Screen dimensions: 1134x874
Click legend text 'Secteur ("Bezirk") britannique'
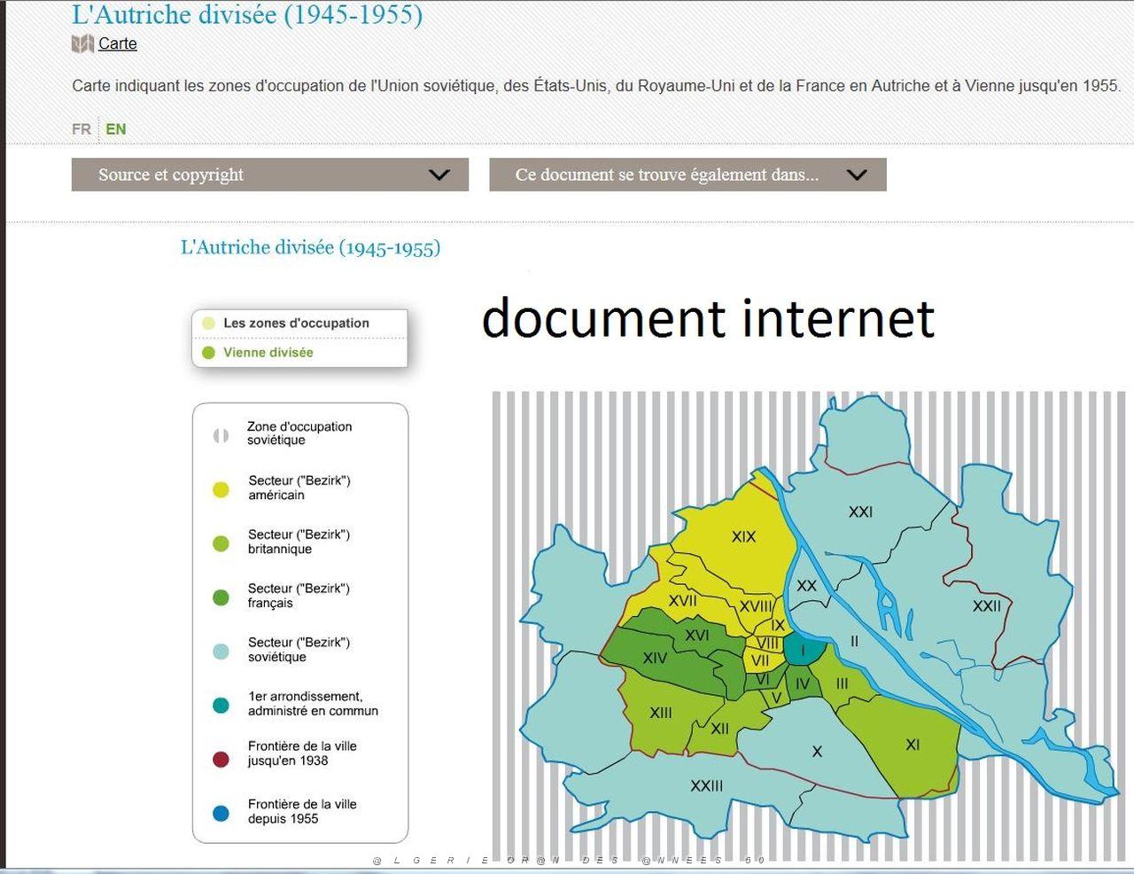coord(299,542)
